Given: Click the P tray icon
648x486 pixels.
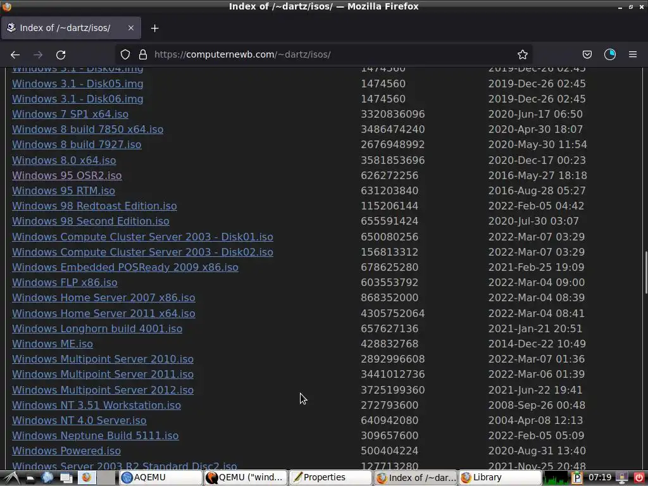Looking at the screenshot, I should coord(576,478).
